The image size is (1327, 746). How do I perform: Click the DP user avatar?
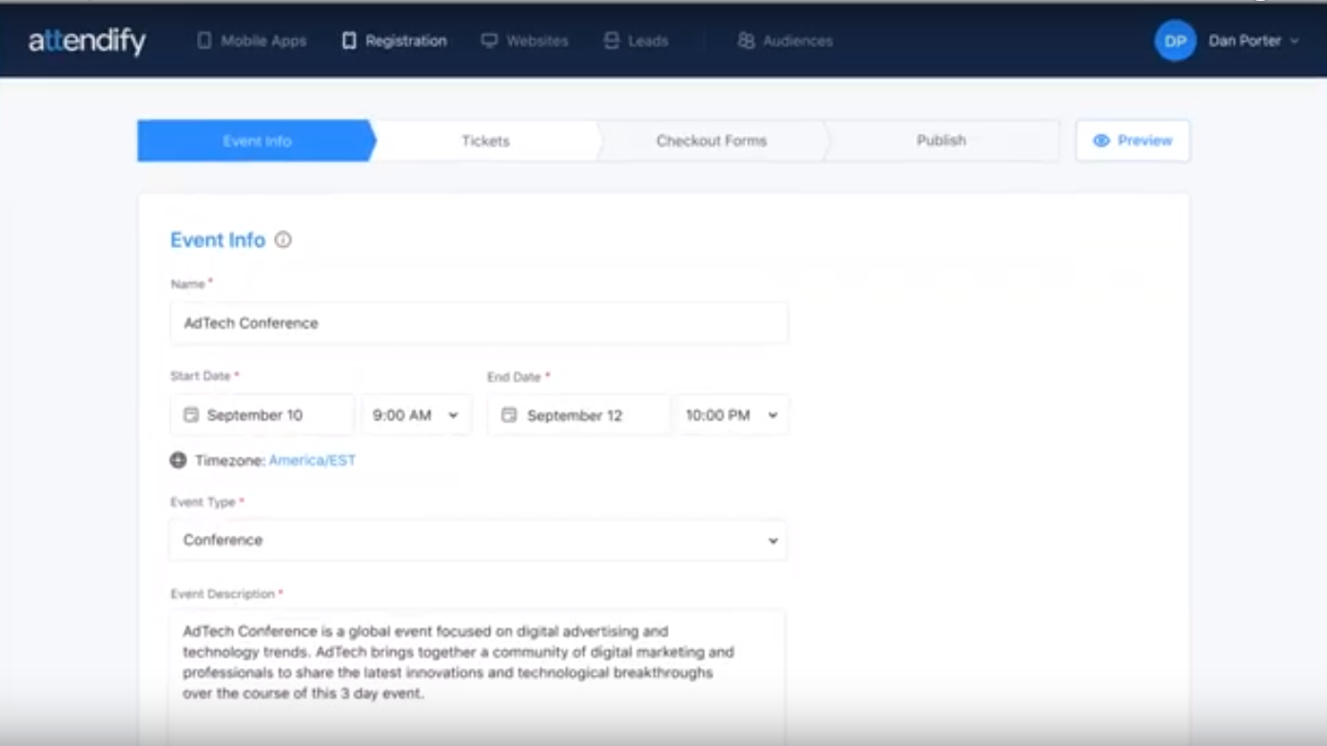pyautogui.click(x=1175, y=41)
